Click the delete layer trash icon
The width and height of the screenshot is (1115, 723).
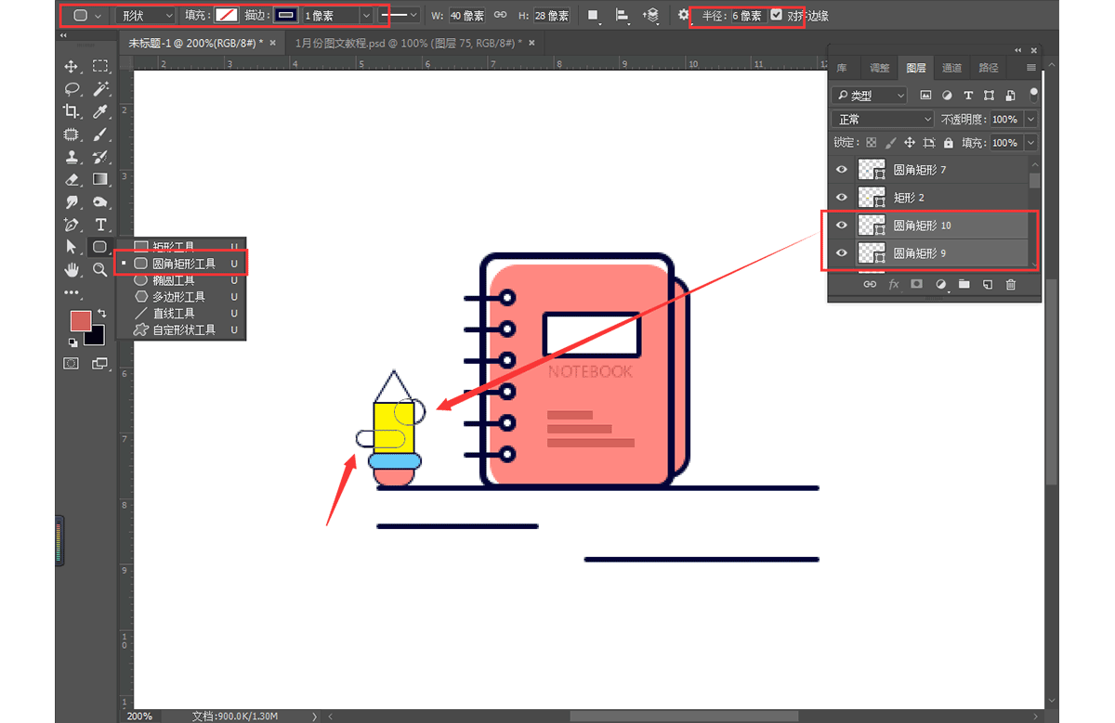1011,284
